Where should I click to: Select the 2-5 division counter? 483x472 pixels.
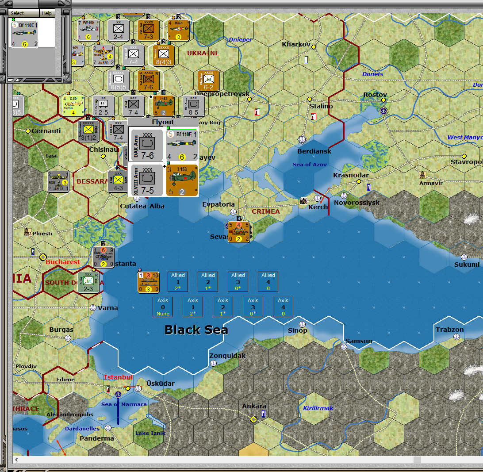[103, 106]
